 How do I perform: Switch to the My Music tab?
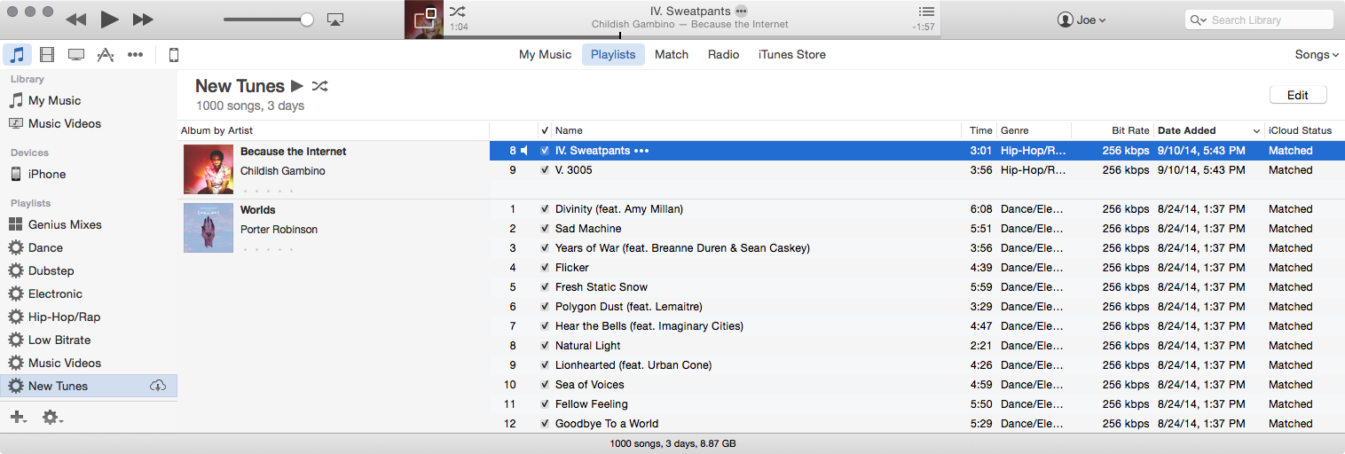click(x=545, y=54)
